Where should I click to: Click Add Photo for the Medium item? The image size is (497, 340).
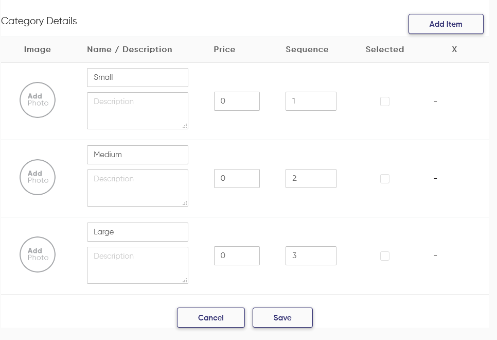[x=37, y=177]
